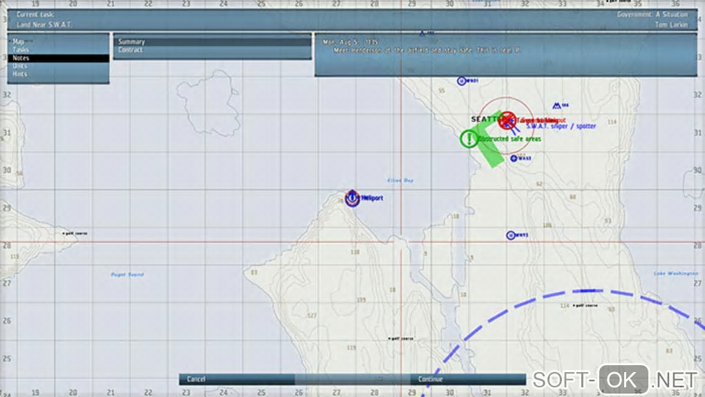Select the Notes menu entry

click(x=59, y=58)
